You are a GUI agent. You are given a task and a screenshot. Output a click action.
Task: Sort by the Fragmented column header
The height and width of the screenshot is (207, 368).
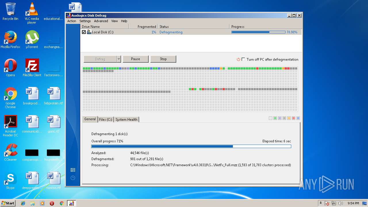coord(143,27)
